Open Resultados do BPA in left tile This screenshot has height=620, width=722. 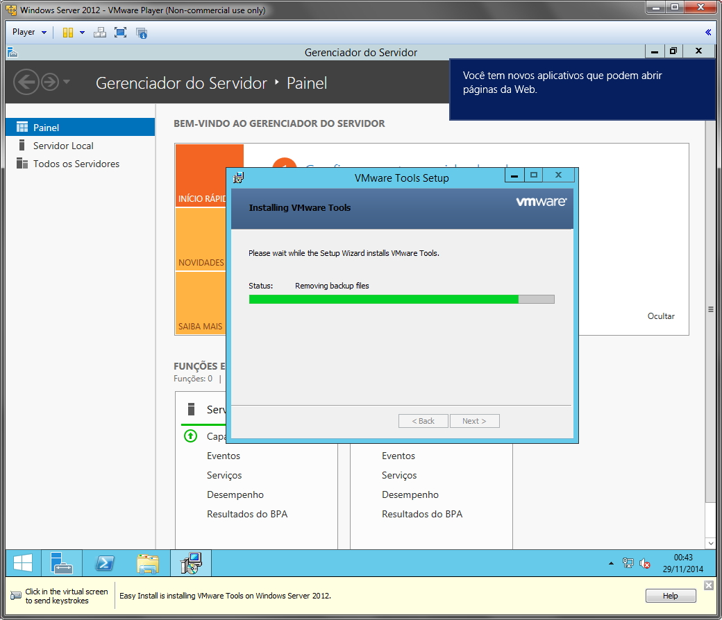click(247, 514)
